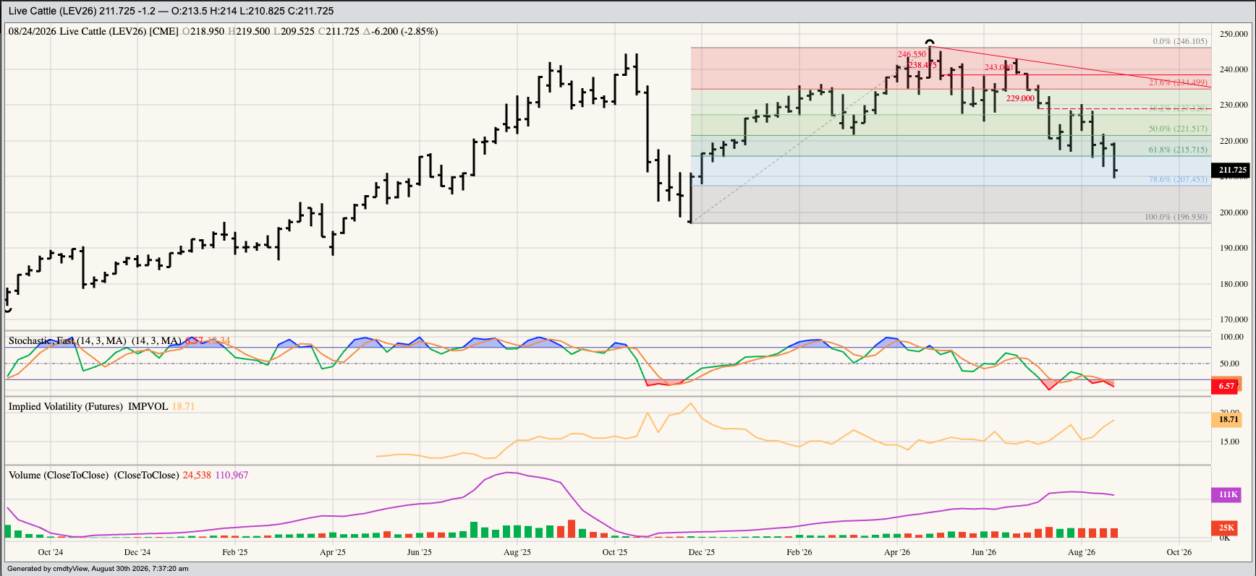Click the '100.00' stochastic axis label
Image resolution: width=1256 pixels, height=576 pixels.
tap(1231, 337)
